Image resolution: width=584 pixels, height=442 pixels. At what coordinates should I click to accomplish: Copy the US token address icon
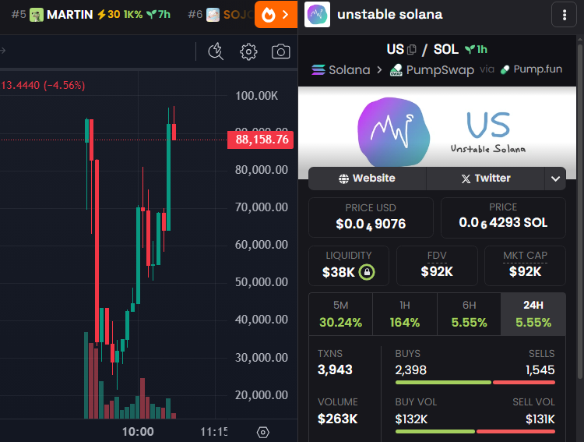pos(412,50)
